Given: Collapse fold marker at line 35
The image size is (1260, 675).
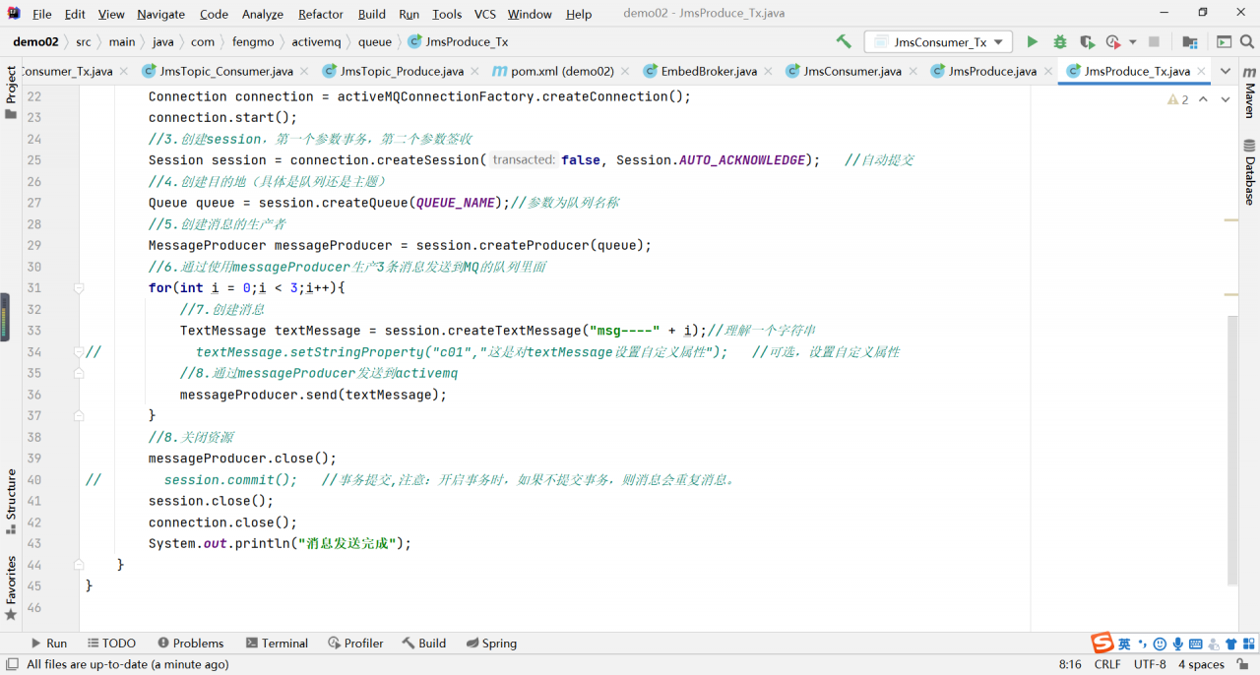Looking at the screenshot, I should (x=79, y=374).
